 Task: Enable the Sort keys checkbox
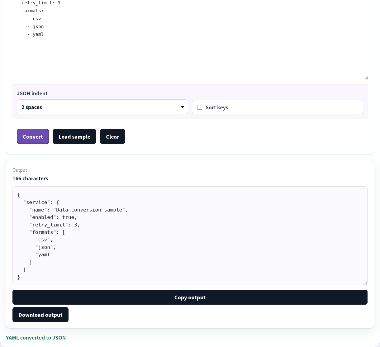(x=200, y=107)
